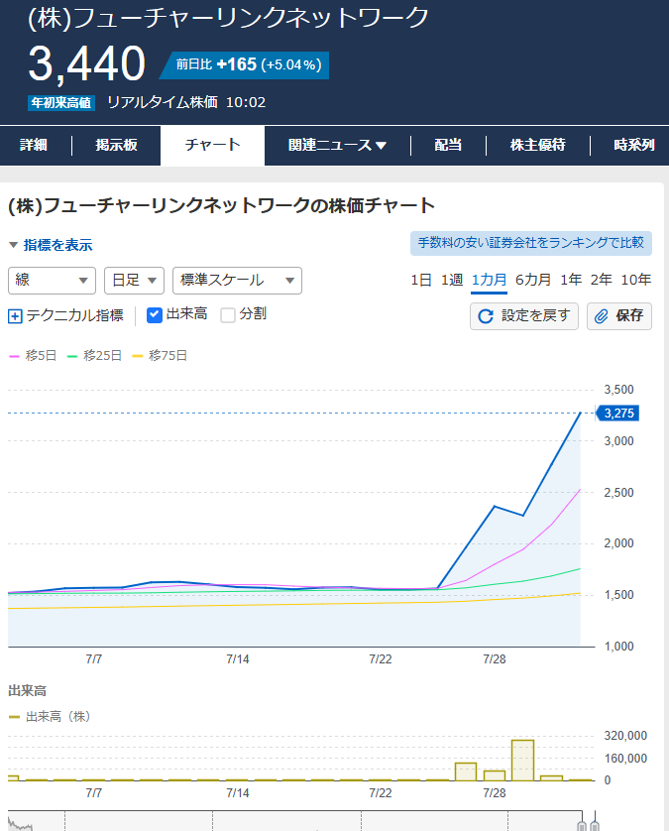The image size is (669, 831).
Task: Click the 3,440 stock price
Action: point(87,63)
